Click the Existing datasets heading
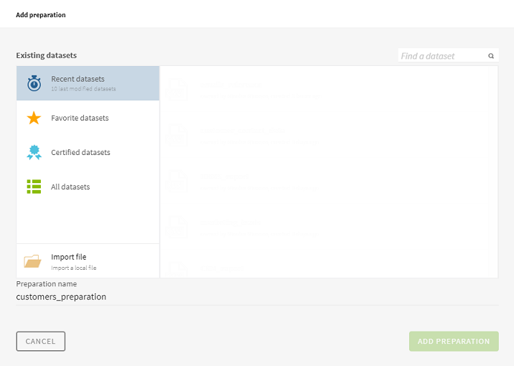 pyautogui.click(x=46, y=55)
